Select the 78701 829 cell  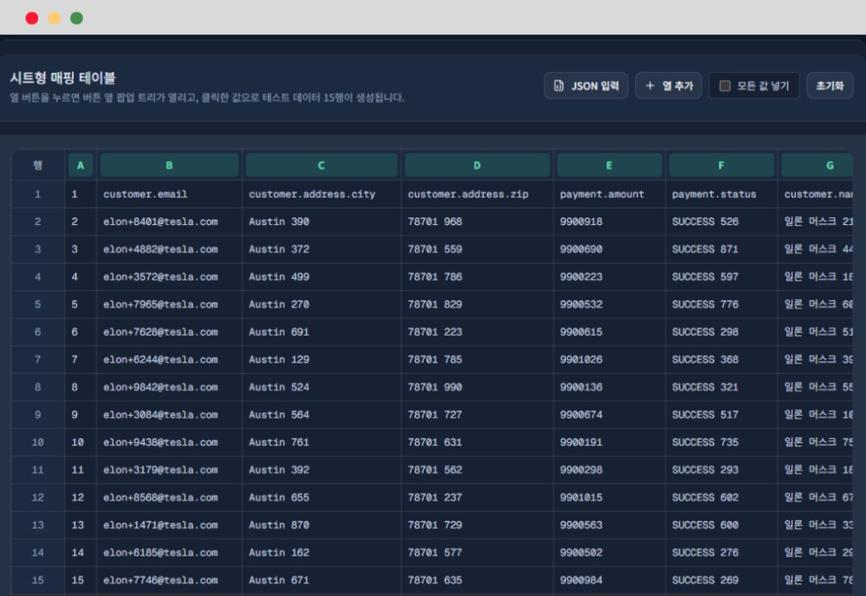[477, 304]
